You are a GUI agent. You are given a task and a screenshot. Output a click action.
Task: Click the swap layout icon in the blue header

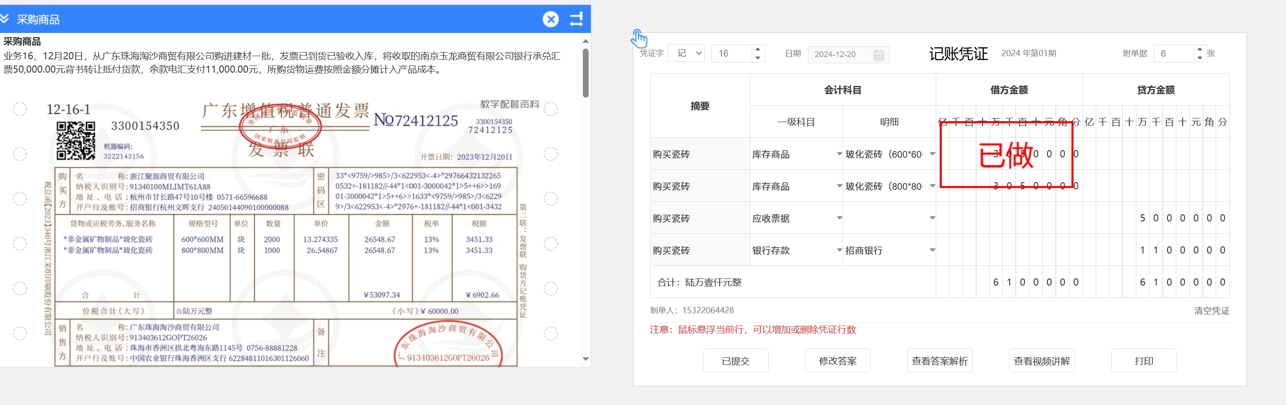click(577, 20)
